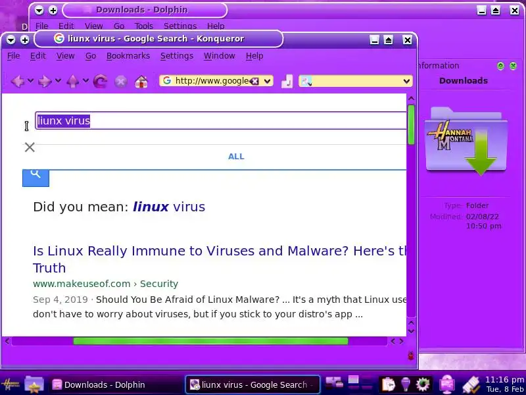Click the Google favicon in the location bar

167,80
